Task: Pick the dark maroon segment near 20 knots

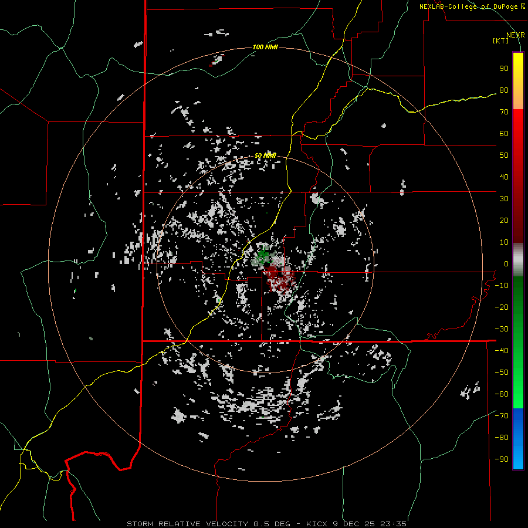Action: point(518,221)
